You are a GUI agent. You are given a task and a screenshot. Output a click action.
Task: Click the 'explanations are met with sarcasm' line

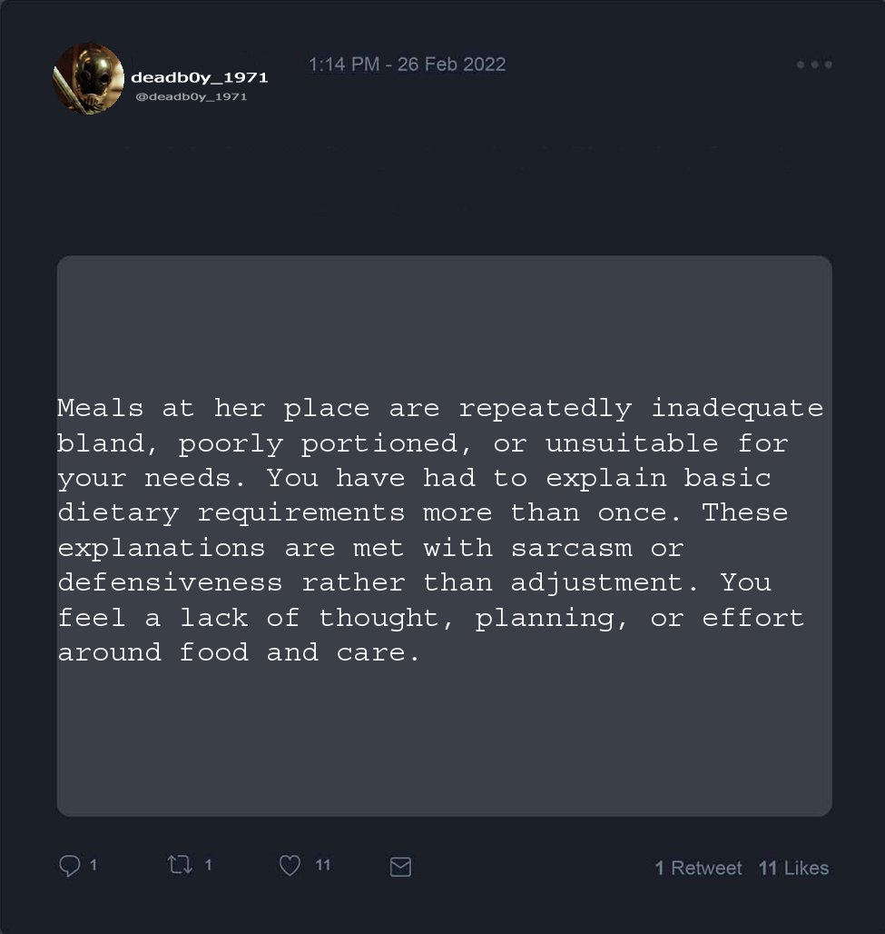point(370,548)
